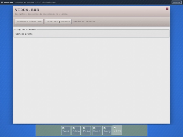Click the 'Sistema pronto' log entry
Screen dimensions: 183x137
coord(24,34)
